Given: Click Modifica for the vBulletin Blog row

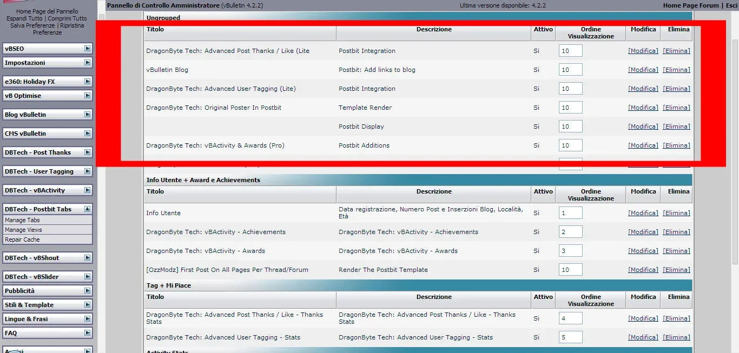Looking at the screenshot, I should point(643,70).
